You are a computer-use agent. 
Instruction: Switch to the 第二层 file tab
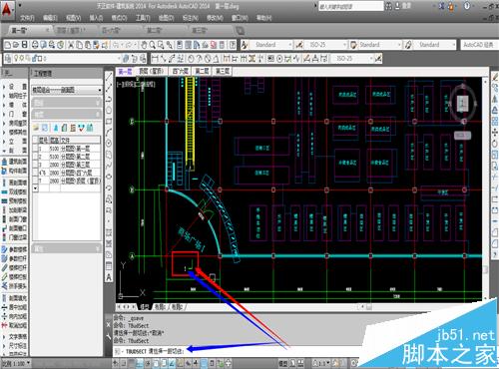tap(154, 31)
